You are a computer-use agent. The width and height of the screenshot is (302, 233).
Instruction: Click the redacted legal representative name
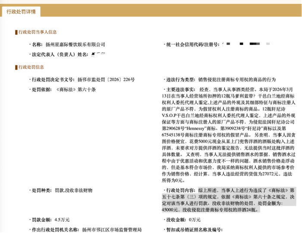(x=98, y=54)
